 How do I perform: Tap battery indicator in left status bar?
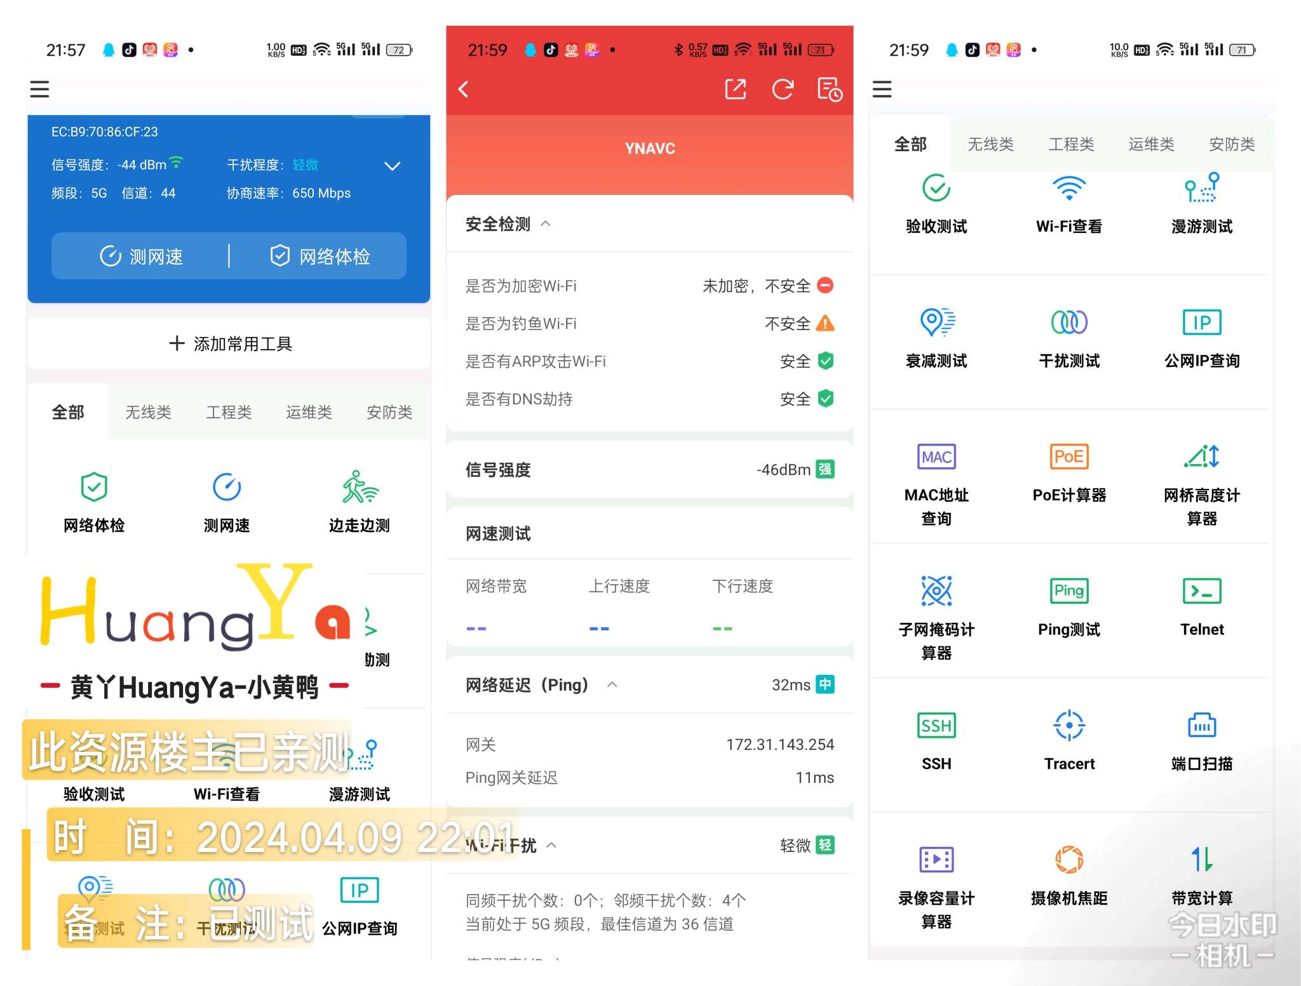coord(399,50)
